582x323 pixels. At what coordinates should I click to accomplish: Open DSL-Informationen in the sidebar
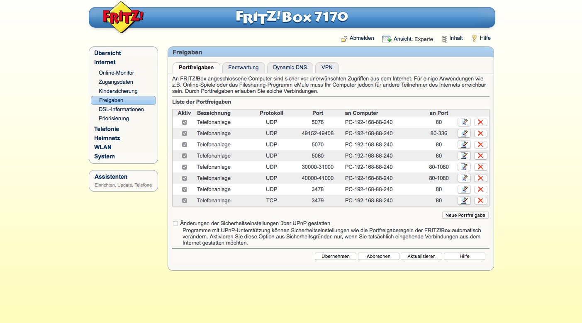[122, 109]
